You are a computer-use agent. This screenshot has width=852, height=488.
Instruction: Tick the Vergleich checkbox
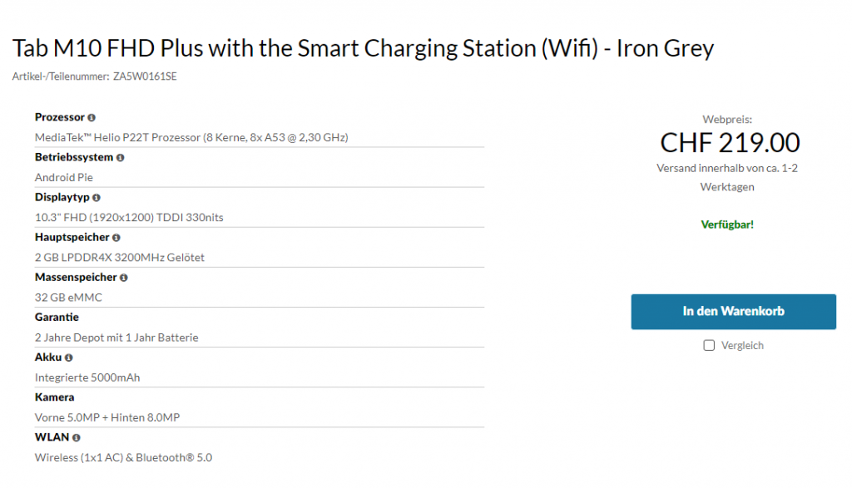point(709,346)
